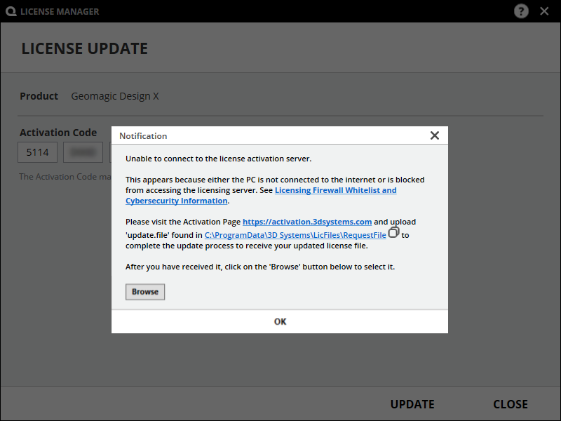Click the LICENSE UPDATE heading
The image size is (561, 421).
(x=85, y=49)
